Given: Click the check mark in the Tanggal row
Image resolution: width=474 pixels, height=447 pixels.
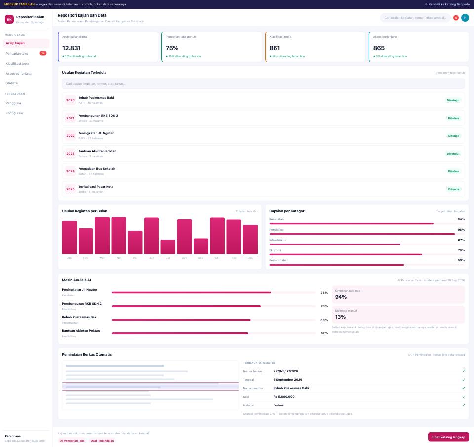Looking at the screenshot, I should [x=464, y=379].
